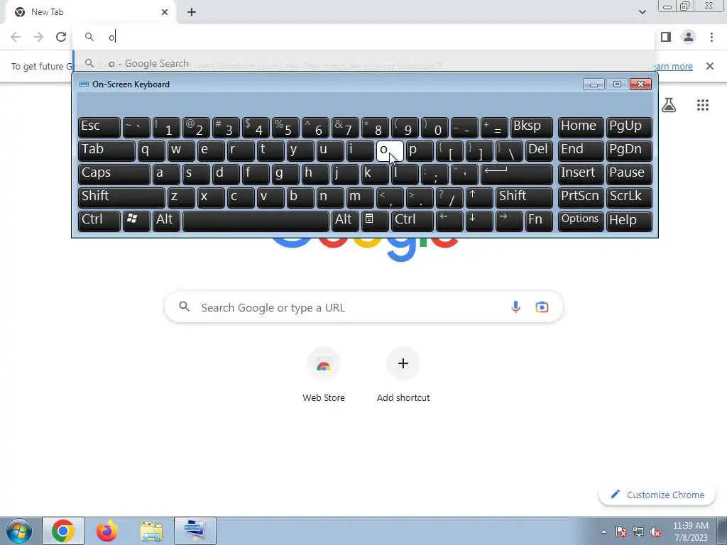This screenshot has width=727, height=545.
Task: Search by image with camera icon
Action: pyautogui.click(x=542, y=307)
